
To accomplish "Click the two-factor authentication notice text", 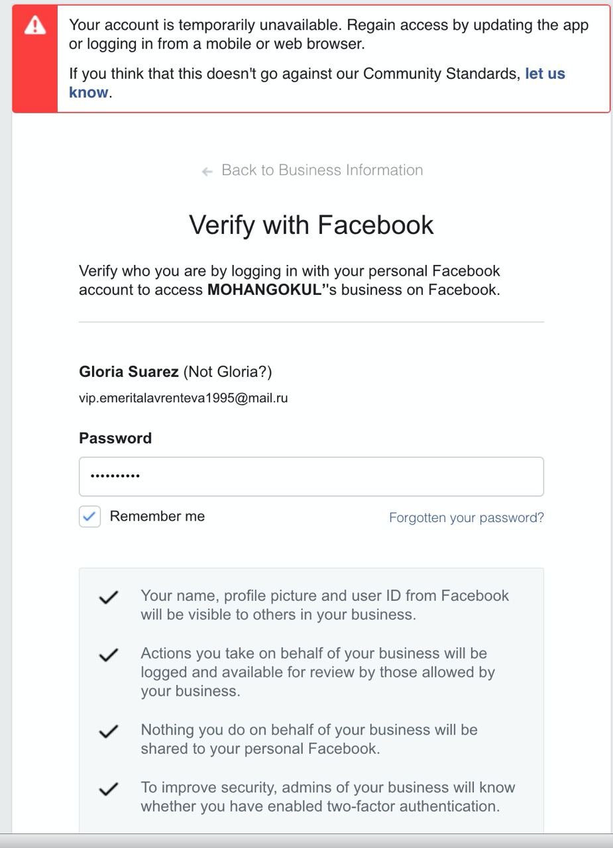I will [328, 797].
